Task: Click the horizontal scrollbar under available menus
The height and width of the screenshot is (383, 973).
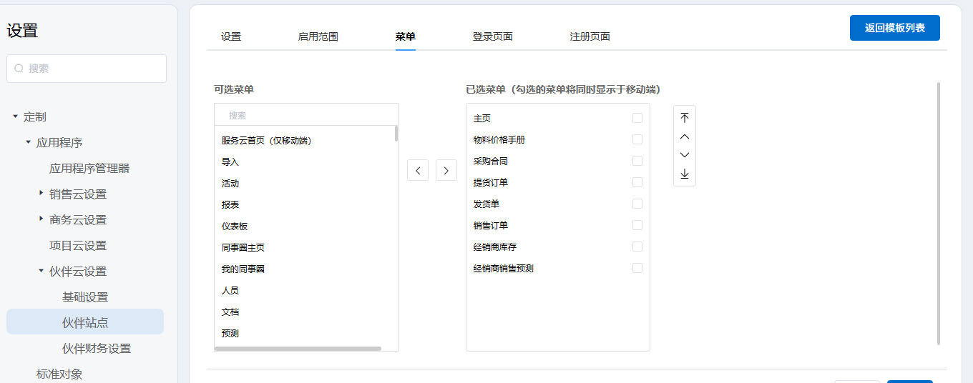Action: (298, 349)
